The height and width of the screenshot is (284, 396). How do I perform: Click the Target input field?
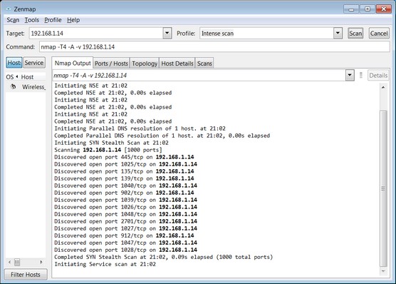click(96, 34)
